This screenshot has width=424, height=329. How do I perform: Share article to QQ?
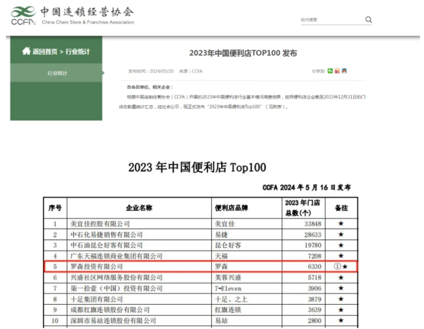344,70
